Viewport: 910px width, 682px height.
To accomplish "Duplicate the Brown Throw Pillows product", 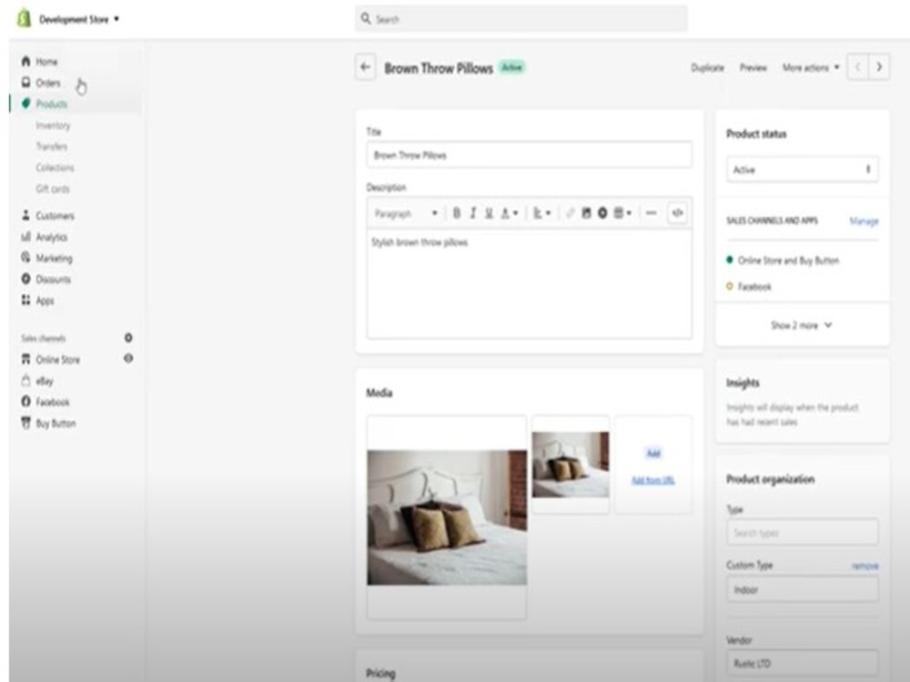I will (707, 67).
